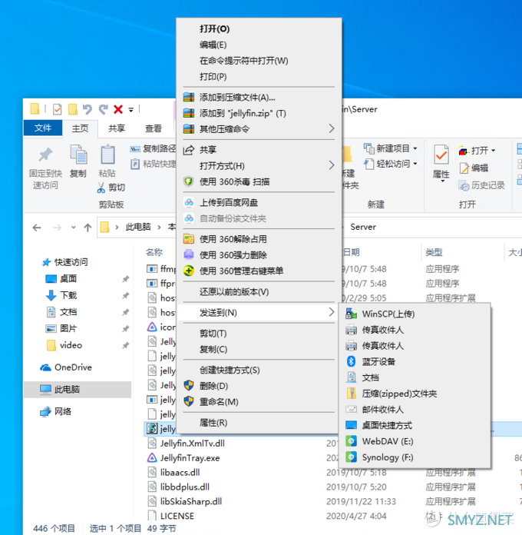Click the WinSCP upload icon in Send To

point(351,314)
